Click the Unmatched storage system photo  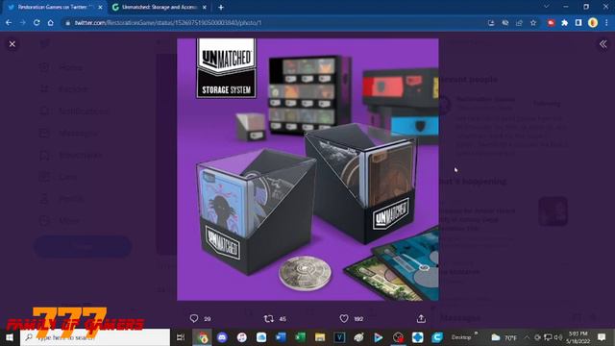307,169
